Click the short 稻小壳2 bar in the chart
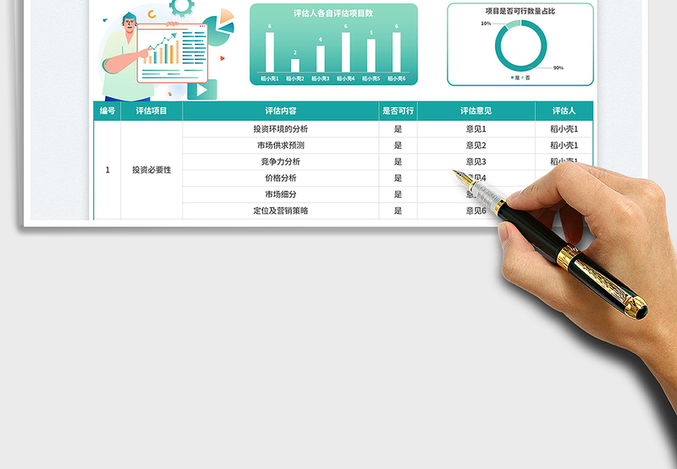The image size is (677, 469). click(x=295, y=66)
